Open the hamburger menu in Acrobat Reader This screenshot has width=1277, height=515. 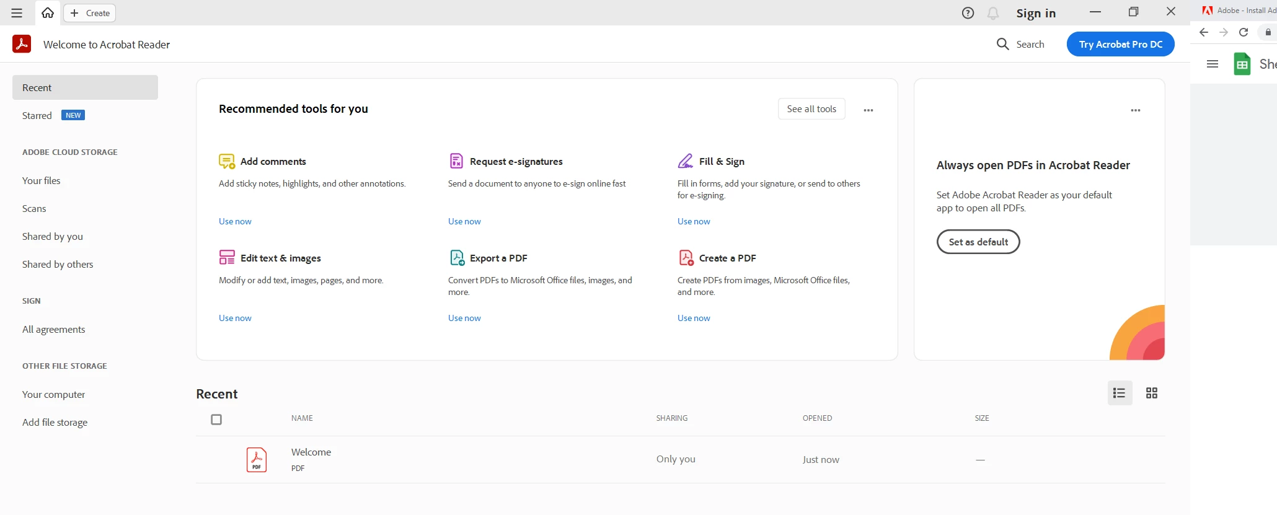pos(17,13)
